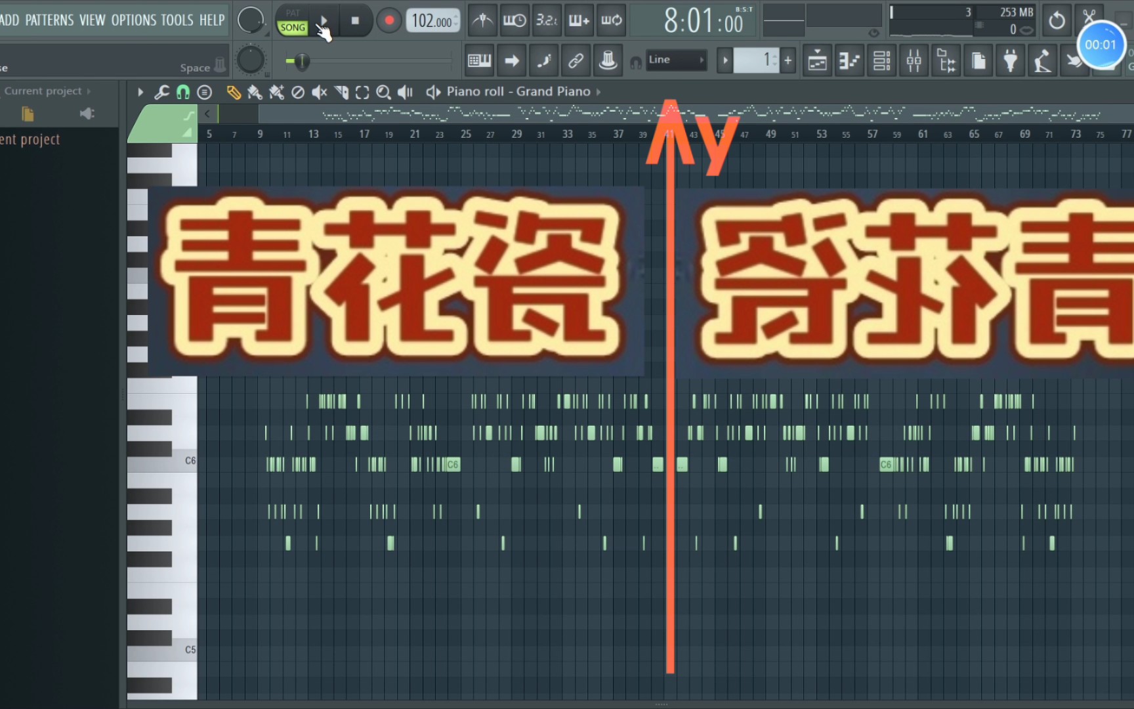Select the Mute tool
Viewport: 1134px width, 709px height.
click(x=320, y=93)
